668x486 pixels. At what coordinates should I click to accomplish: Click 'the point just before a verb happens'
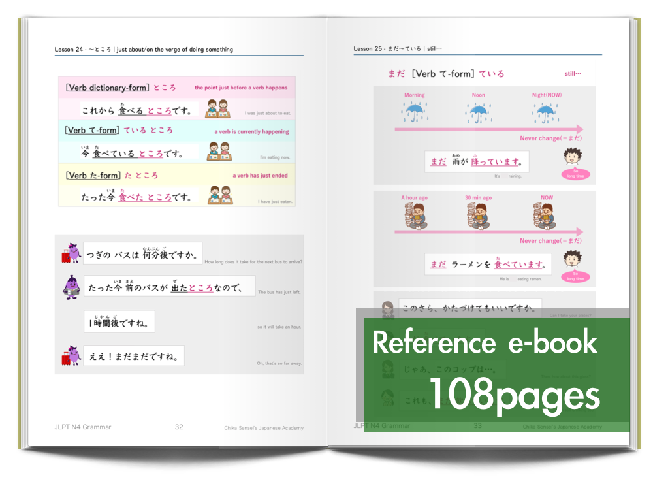click(241, 88)
